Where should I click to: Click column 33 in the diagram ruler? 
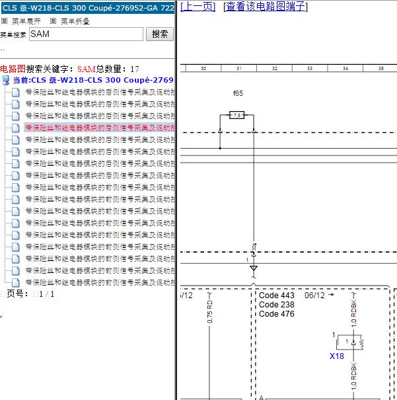point(310,68)
